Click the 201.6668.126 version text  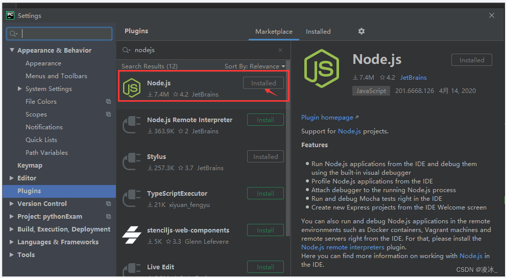coord(415,91)
